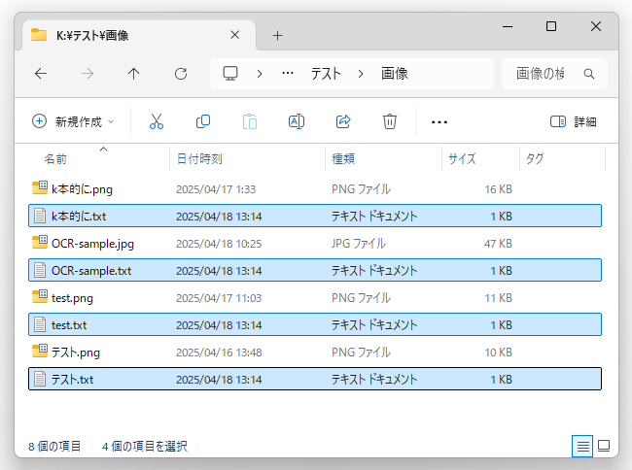Expand chevron between テスト and 画像
632x470 pixels.
(361, 74)
